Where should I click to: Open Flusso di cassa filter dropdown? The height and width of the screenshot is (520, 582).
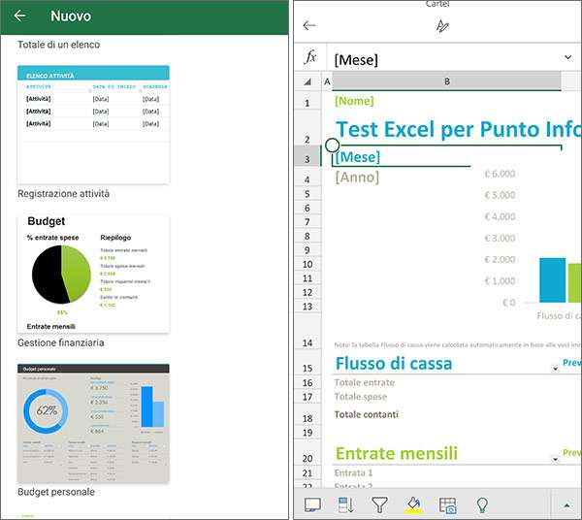tap(555, 369)
